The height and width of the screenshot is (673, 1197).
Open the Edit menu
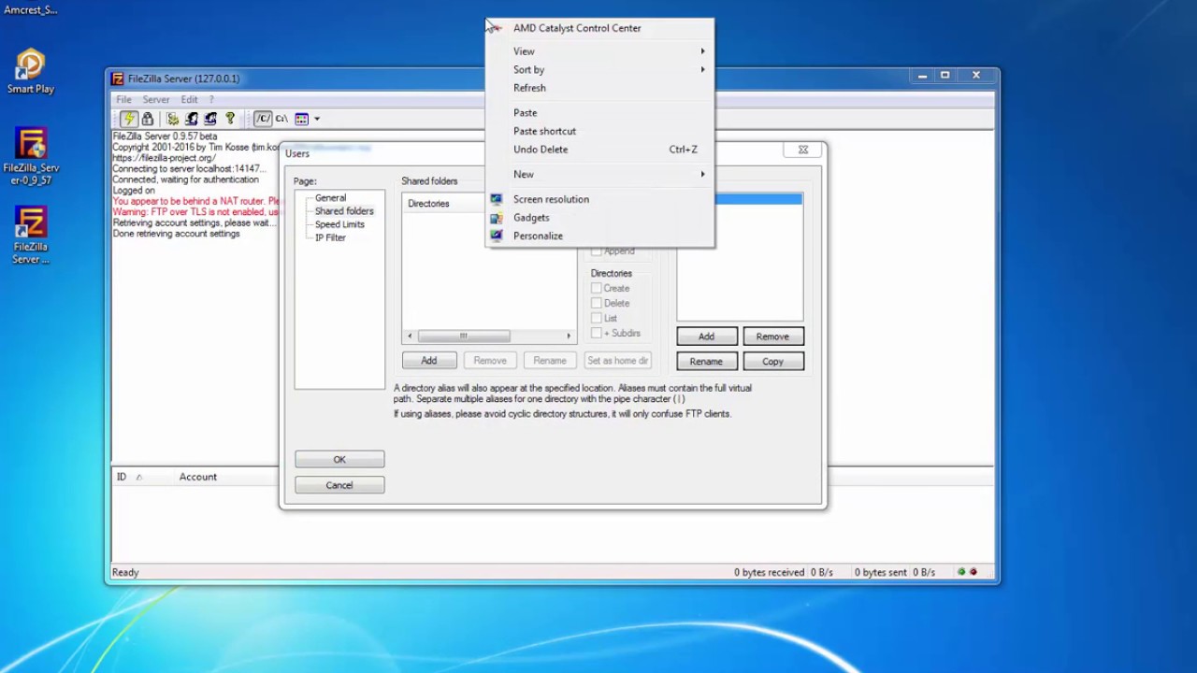coord(190,99)
